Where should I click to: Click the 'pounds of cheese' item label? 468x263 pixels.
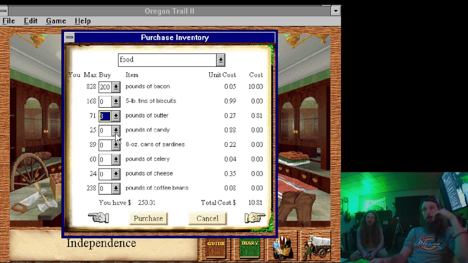[149, 174]
